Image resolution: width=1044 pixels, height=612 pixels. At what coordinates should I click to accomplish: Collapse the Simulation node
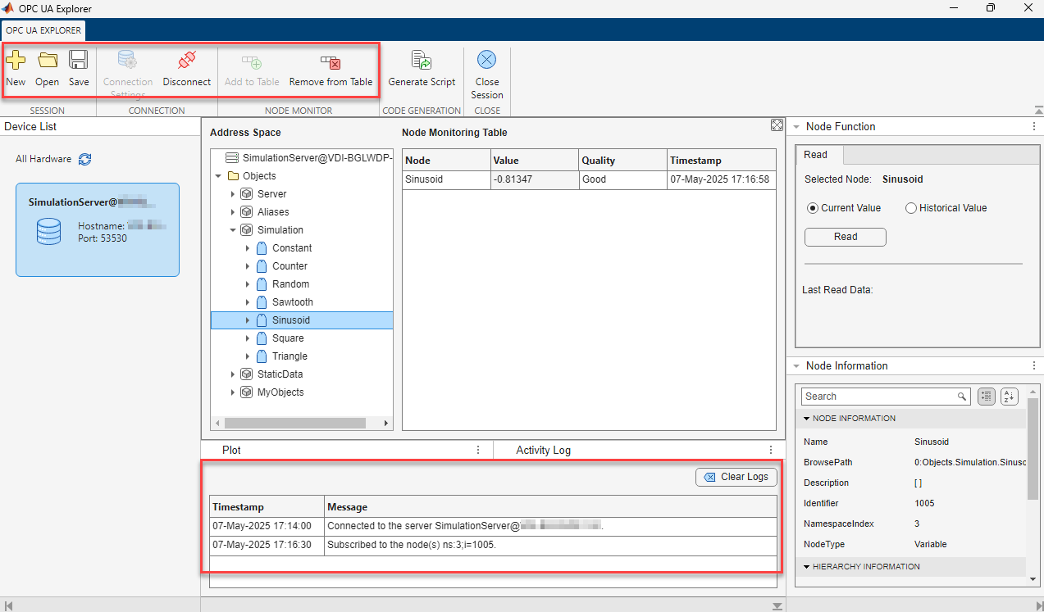(232, 229)
